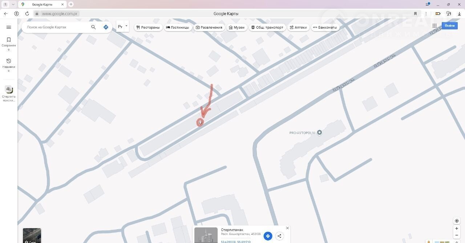The width and height of the screenshot is (465, 243).
Task: Click the search magnifier icon
Action: click(93, 27)
